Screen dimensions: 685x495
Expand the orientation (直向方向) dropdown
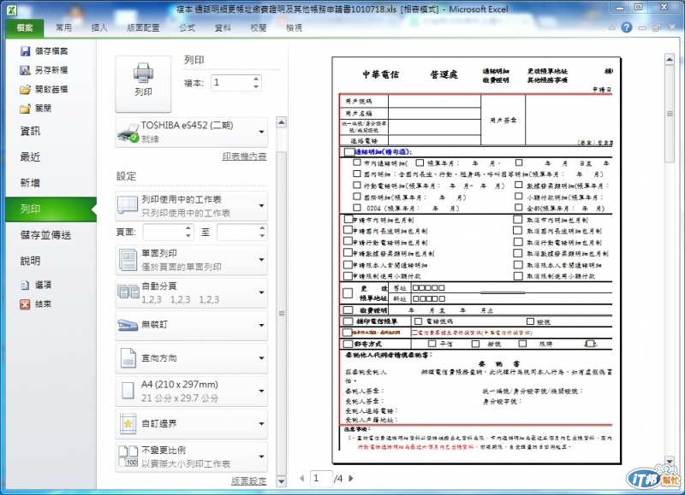(262, 358)
